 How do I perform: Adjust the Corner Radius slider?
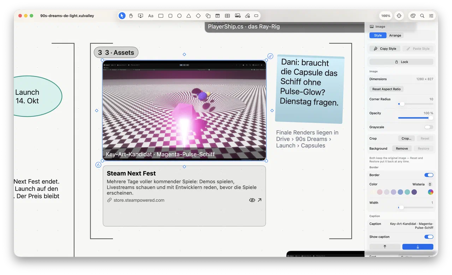[x=416, y=104]
